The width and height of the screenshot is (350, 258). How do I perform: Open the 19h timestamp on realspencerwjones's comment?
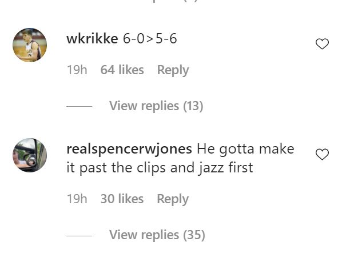[x=77, y=199]
